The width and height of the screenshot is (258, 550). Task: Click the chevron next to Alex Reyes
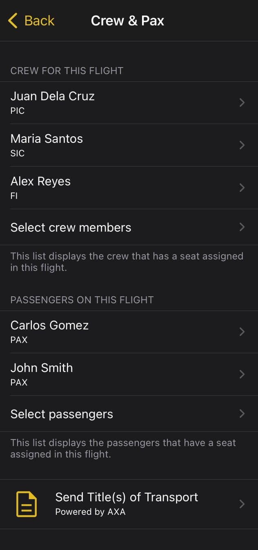242,188
